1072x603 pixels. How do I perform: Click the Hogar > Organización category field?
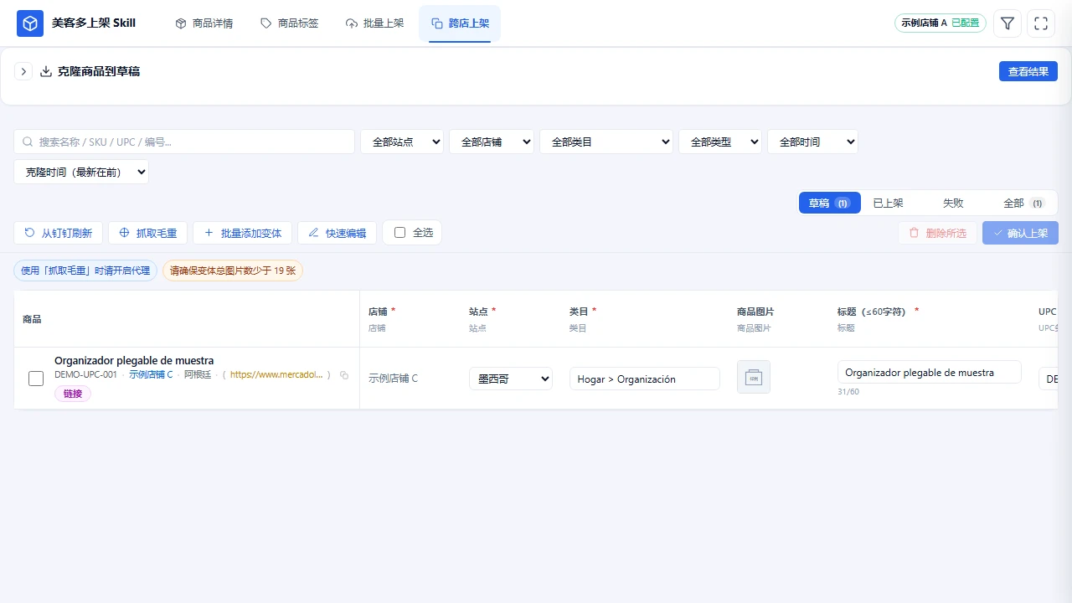[645, 379]
